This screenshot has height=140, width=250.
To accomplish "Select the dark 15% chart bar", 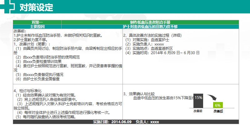I will (x=198, y=101).
